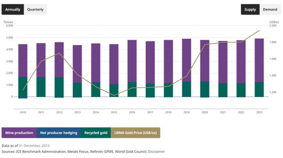Click the 2010 purple mine production bar

(23, 61)
